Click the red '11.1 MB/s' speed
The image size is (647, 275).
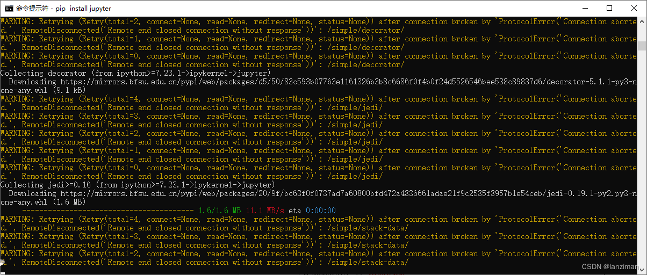click(x=264, y=211)
